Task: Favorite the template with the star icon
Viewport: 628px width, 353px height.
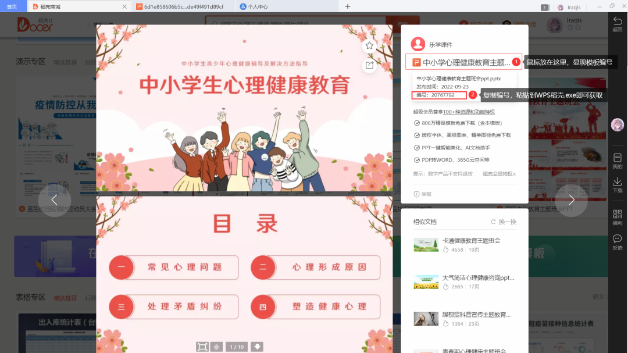Action: pyautogui.click(x=369, y=46)
